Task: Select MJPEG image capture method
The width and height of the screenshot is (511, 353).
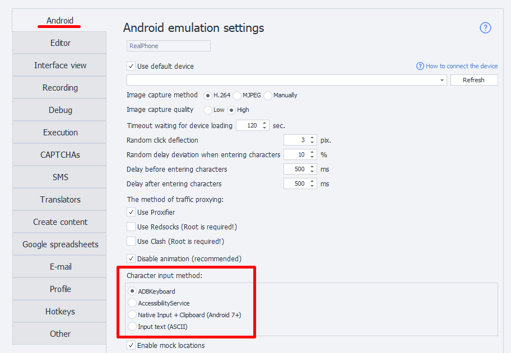Action: coord(237,95)
